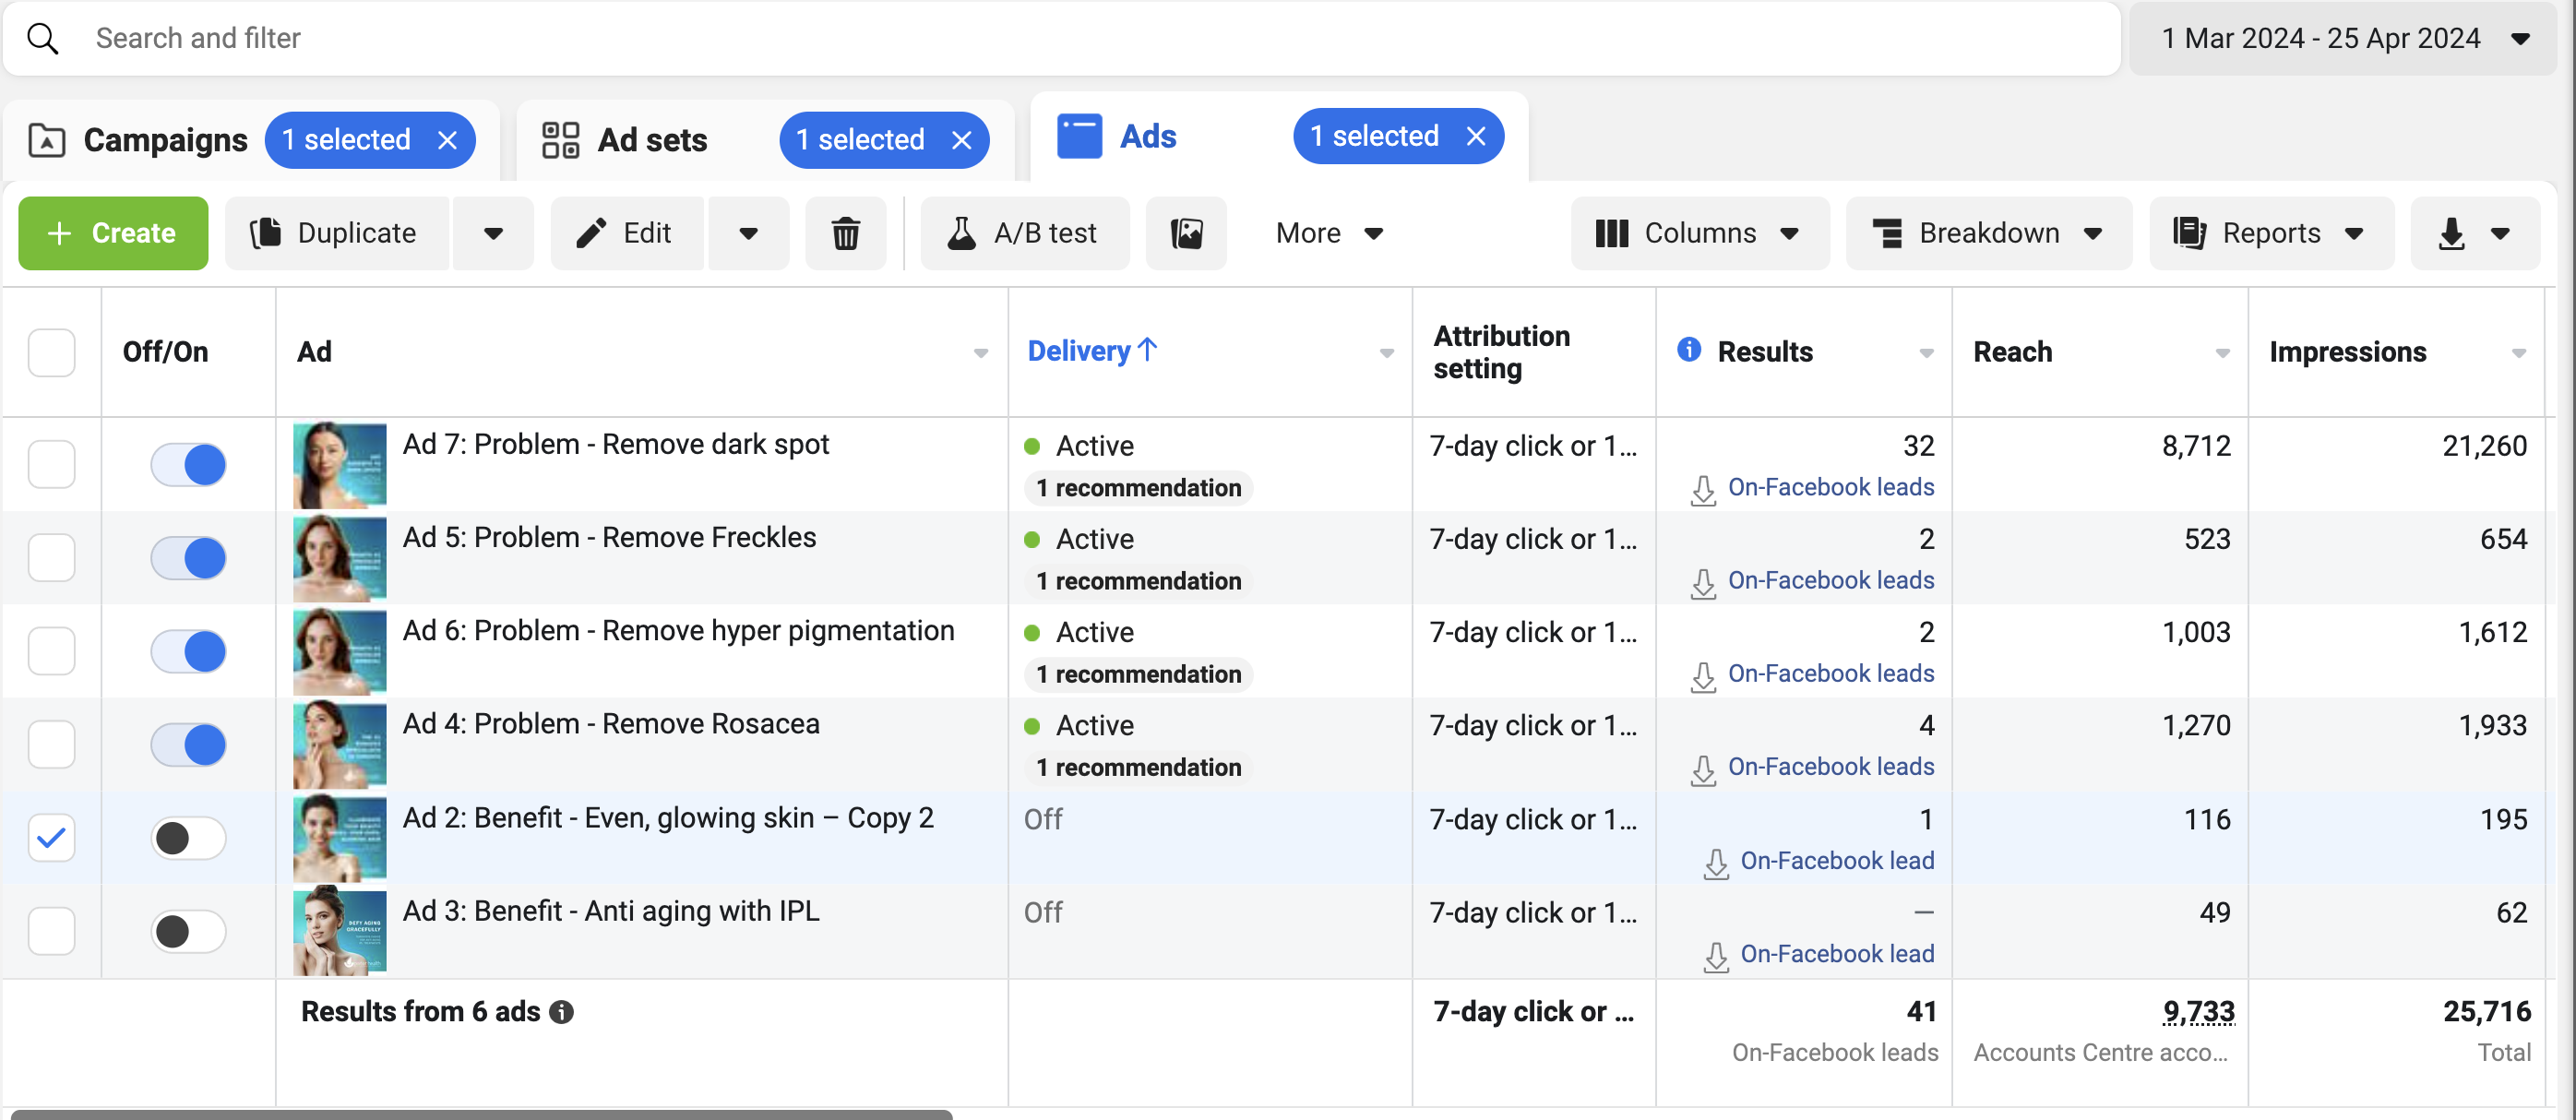Tick the select-all ads header checkbox
Viewport: 2576px width, 1120px height.
pos(51,352)
